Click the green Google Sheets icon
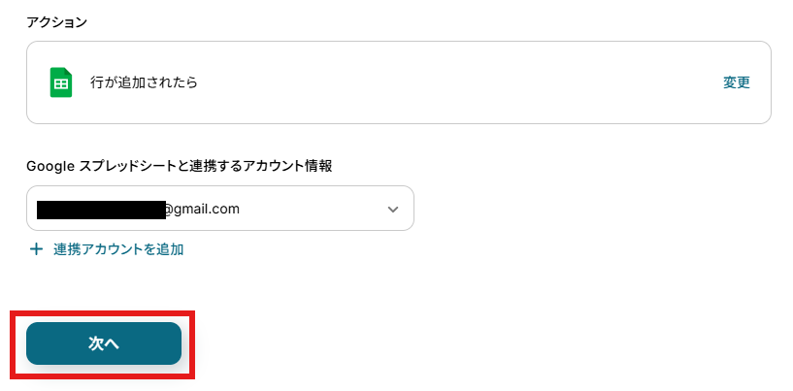This screenshot has height=391, width=793. click(61, 82)
